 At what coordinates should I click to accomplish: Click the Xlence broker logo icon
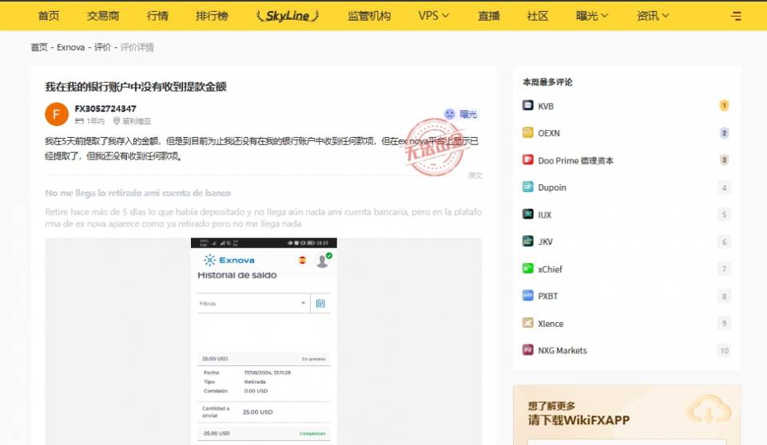tap(528, 323)
